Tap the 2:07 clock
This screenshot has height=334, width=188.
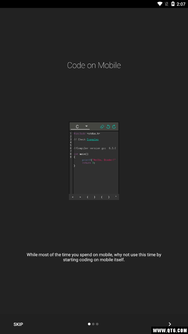[181, 4]
